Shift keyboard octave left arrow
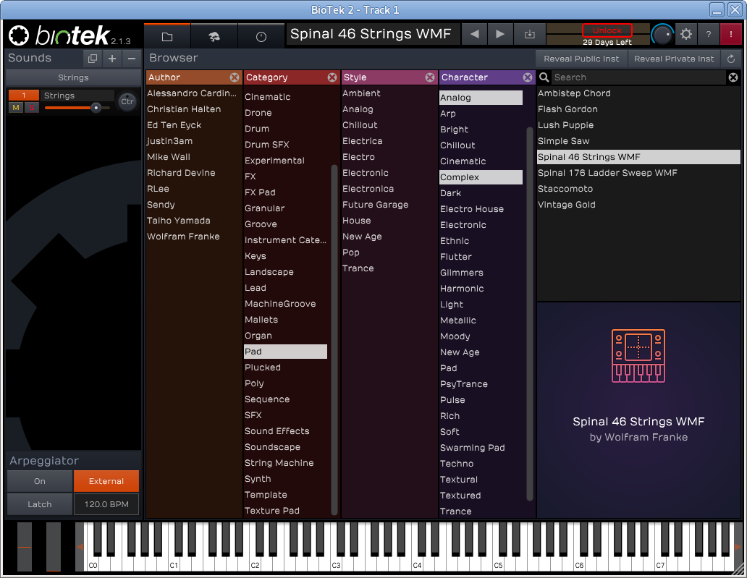Screen dimensions: 747x578 (80, 547)
